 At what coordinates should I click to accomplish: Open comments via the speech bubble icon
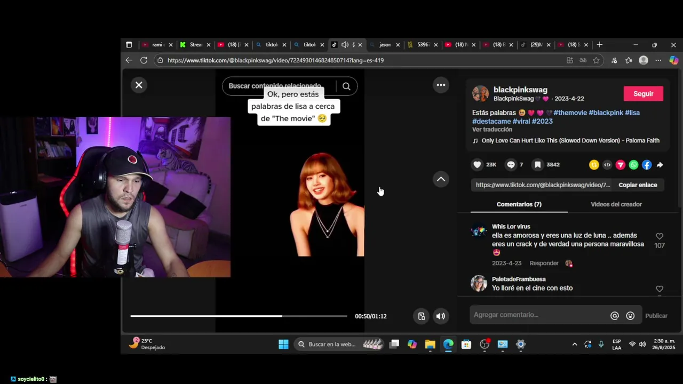tap(511, 165)
